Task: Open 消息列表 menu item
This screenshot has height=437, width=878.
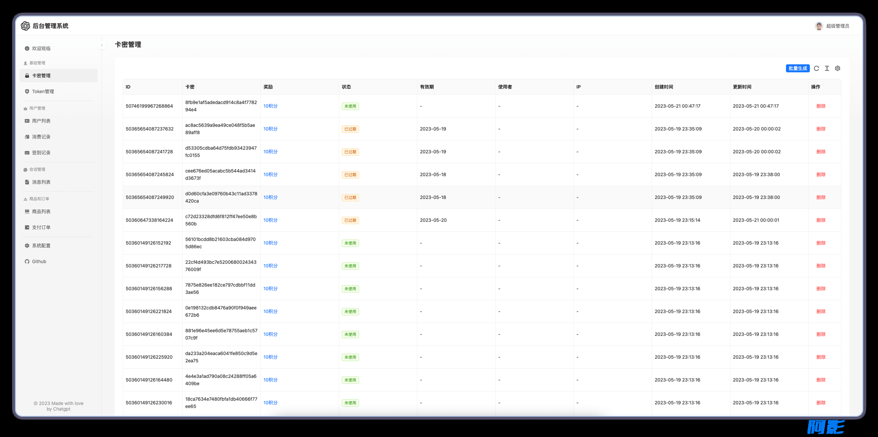Action: coord(58,182)
